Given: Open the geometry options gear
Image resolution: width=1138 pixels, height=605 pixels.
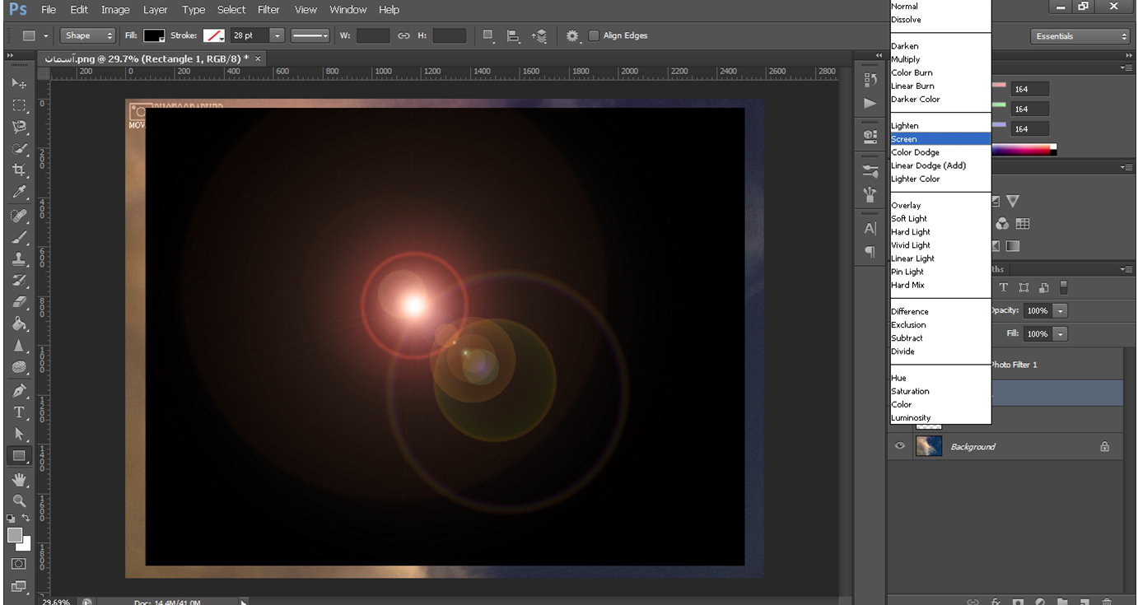Looking at the screenshot, I should tap(572, 35).
